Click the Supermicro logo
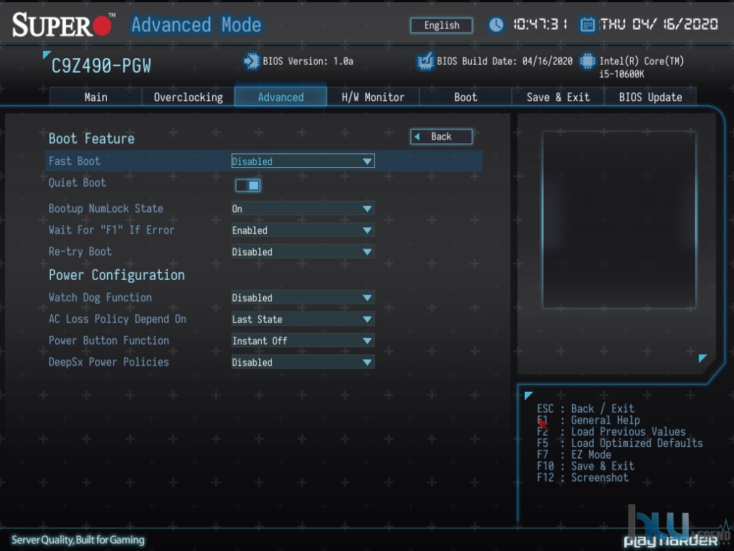The width and height of the screenshot is (734, 551). [x=64, y=25]
